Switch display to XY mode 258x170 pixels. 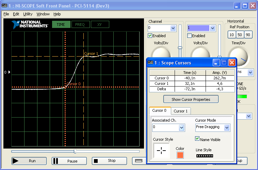click(100, 25)
